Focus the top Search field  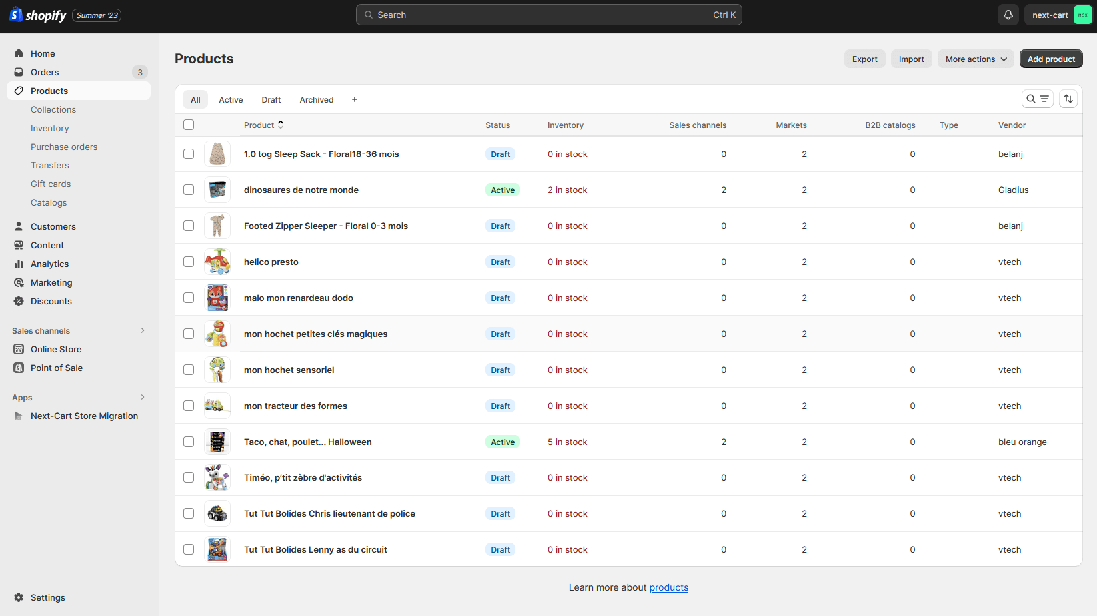pyautogui.click(x=549, y=15)
